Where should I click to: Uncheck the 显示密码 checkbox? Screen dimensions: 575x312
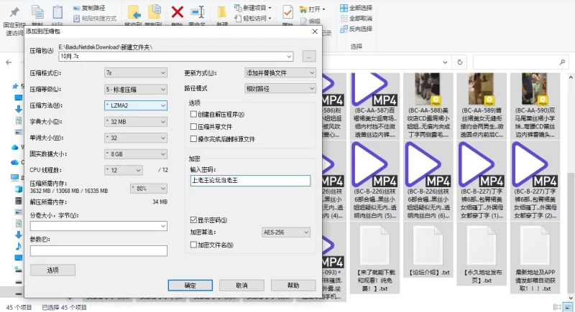coord(193,219)
